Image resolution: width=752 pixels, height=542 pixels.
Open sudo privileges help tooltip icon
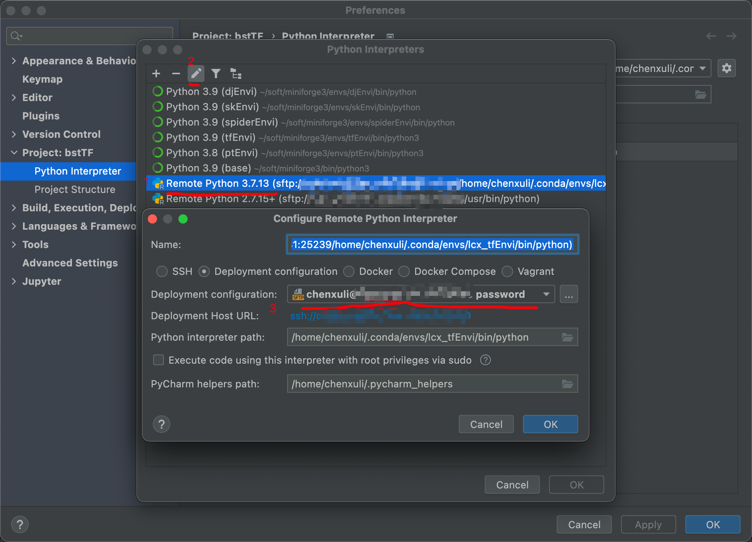[x=486, y=360]
